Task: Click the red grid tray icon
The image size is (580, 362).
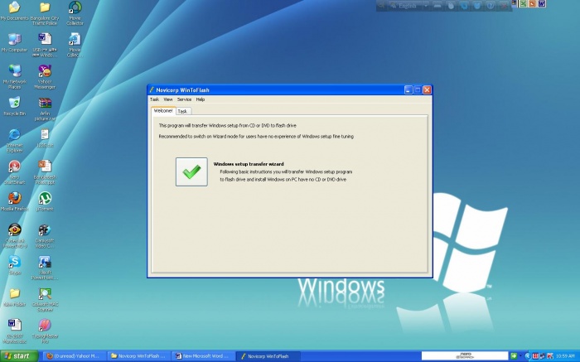Action: pyautogui.click(x=535, y=356)
